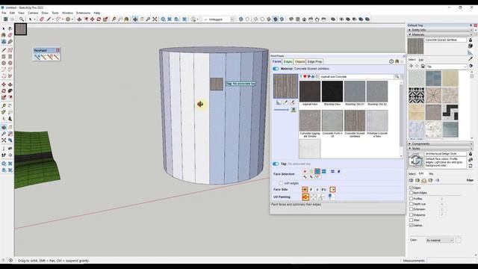Click the home In Model icon in Materials
Screen dimensions: 478x269
point(423,67)
